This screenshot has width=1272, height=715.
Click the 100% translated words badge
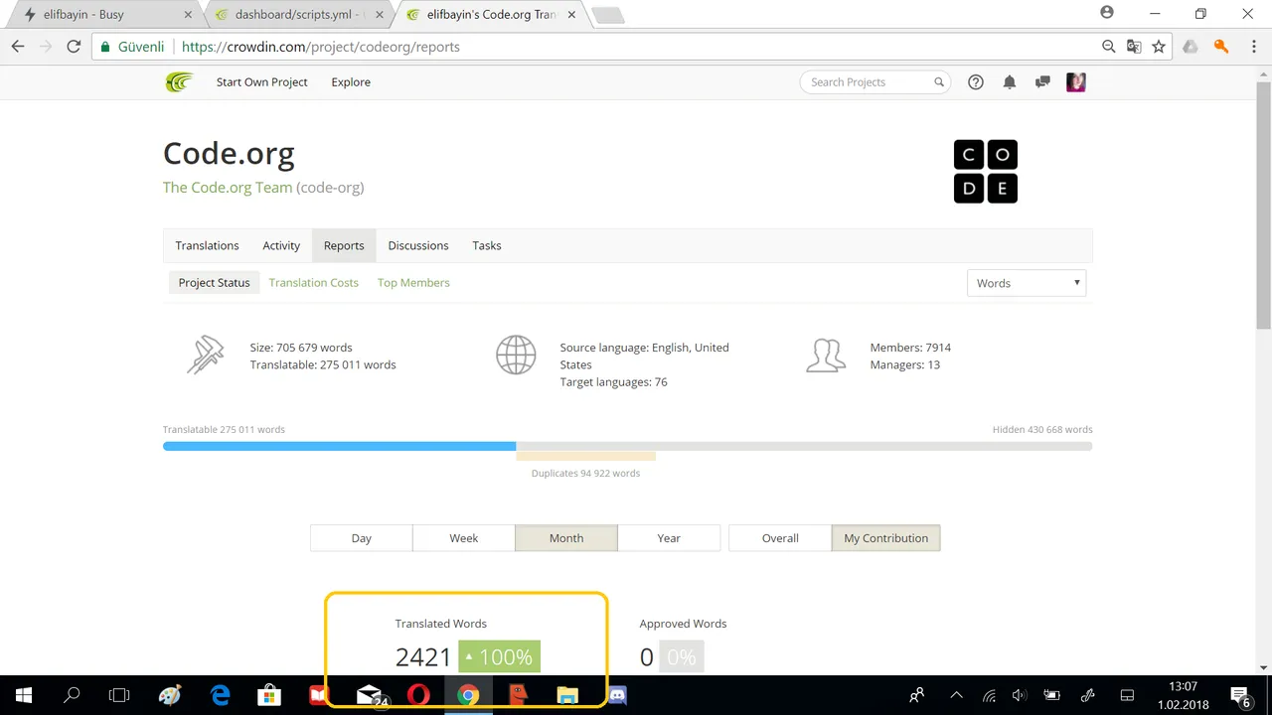(500, 657)
